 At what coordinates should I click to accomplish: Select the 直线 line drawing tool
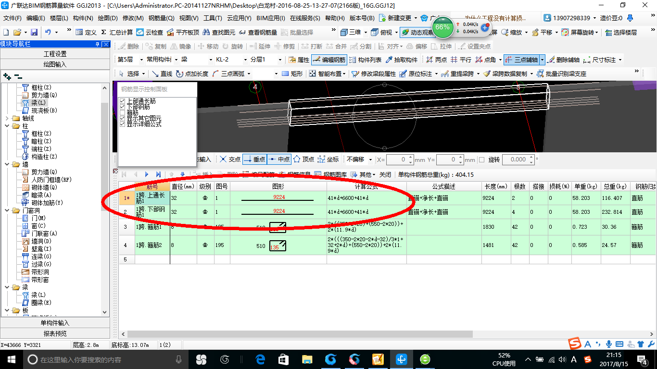coord(162,74)
